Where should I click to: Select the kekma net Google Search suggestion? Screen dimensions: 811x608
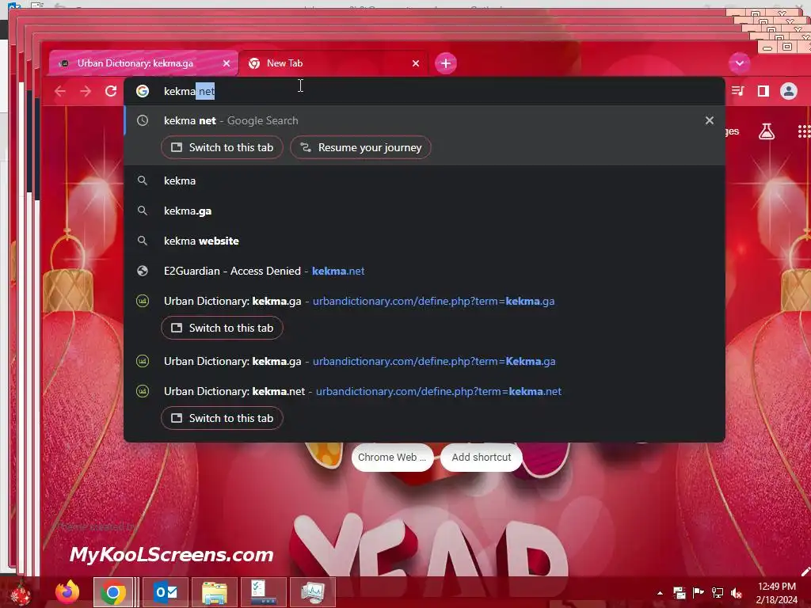pyautogui.click(x=425, y=121)
